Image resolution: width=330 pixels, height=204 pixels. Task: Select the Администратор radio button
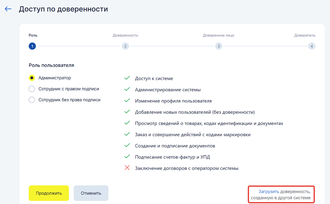point(32,78)
